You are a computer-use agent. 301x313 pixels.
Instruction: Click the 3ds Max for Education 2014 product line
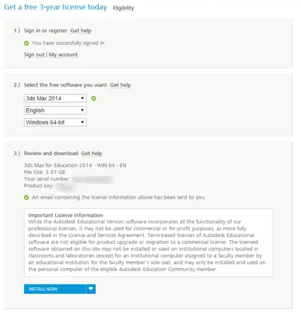[75, 165]
